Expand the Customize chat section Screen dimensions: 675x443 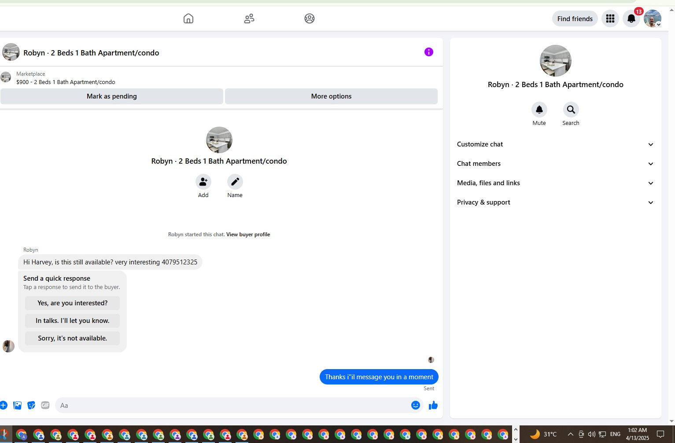tap(556, 144)
